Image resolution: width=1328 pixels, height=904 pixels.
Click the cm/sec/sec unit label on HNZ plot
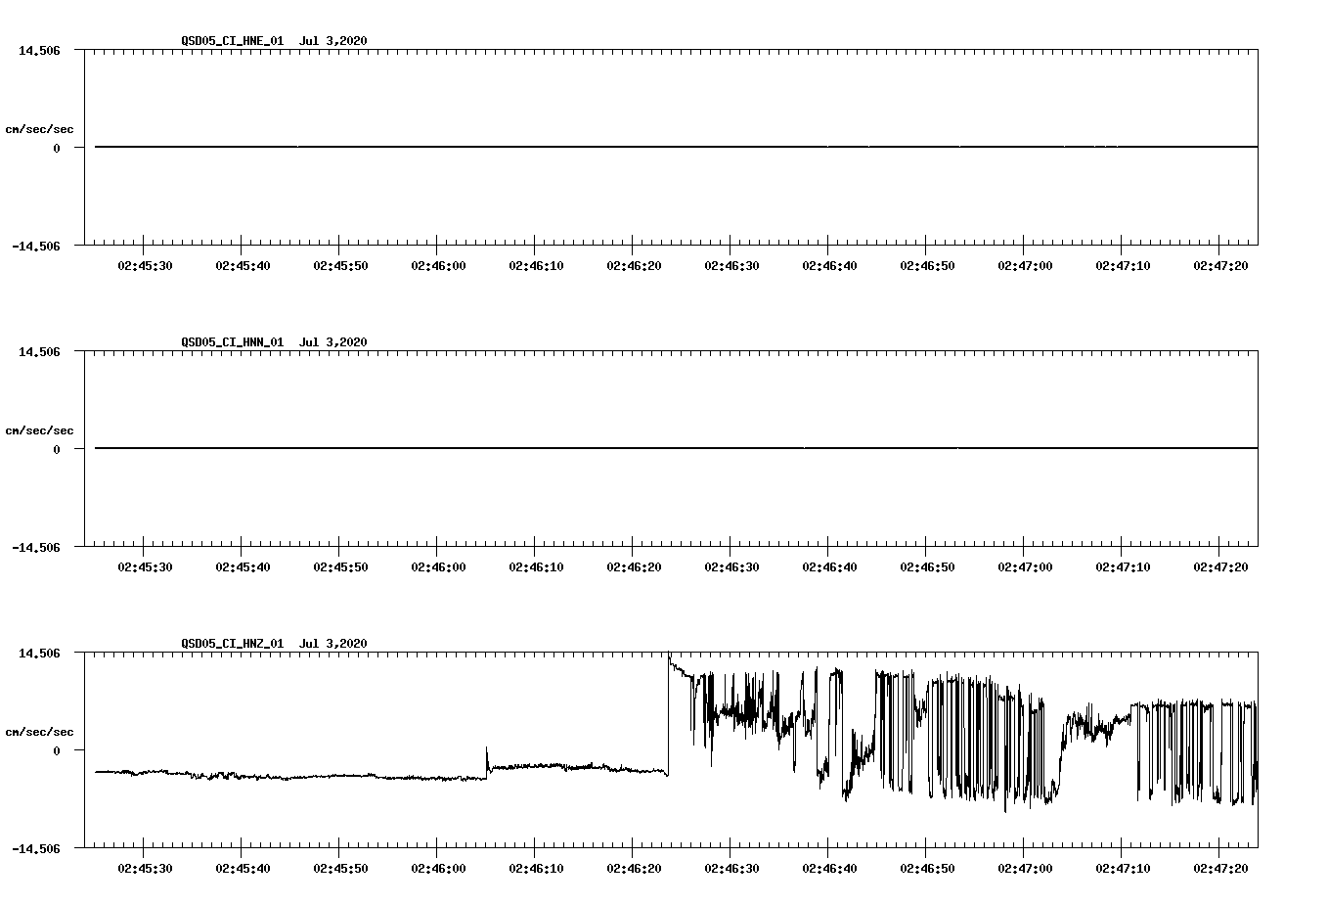pyautogui.click(x=39, y=732)
